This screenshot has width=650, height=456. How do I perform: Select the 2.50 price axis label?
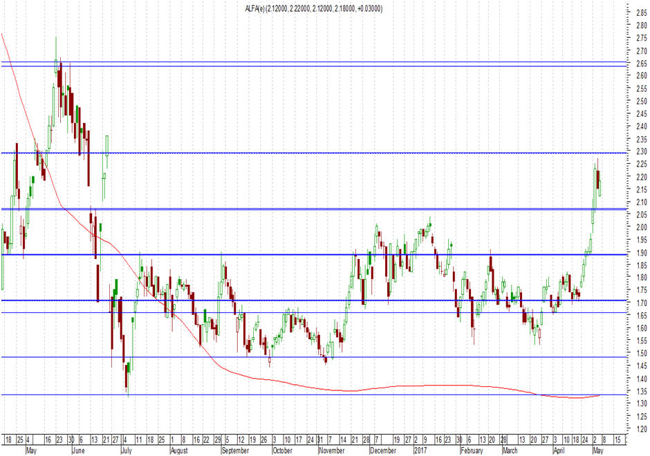coord(641,101)
